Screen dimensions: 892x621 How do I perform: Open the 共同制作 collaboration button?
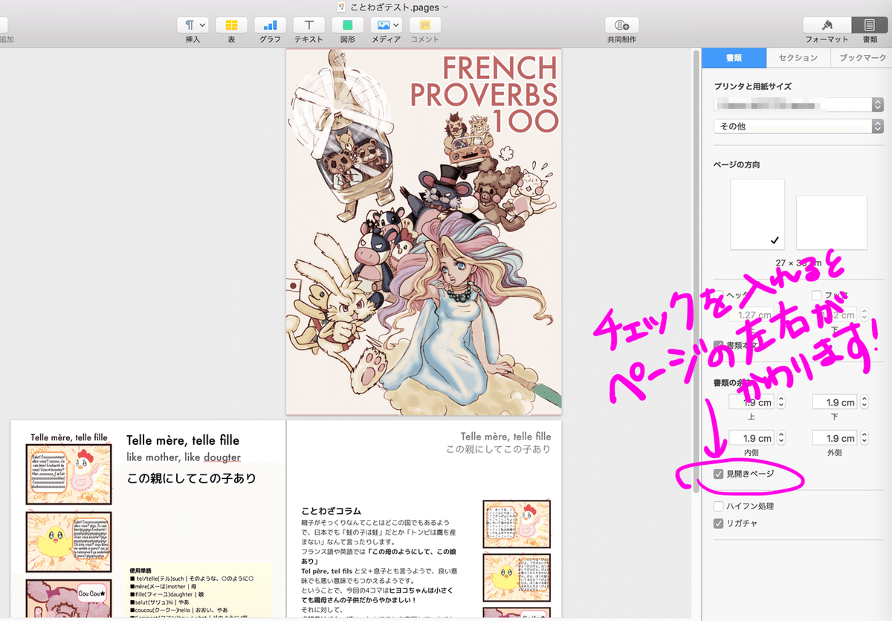621,25
